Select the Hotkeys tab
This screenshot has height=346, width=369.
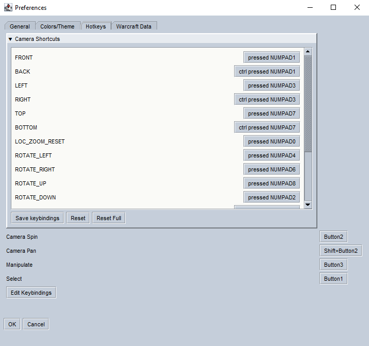pos(96,26)
